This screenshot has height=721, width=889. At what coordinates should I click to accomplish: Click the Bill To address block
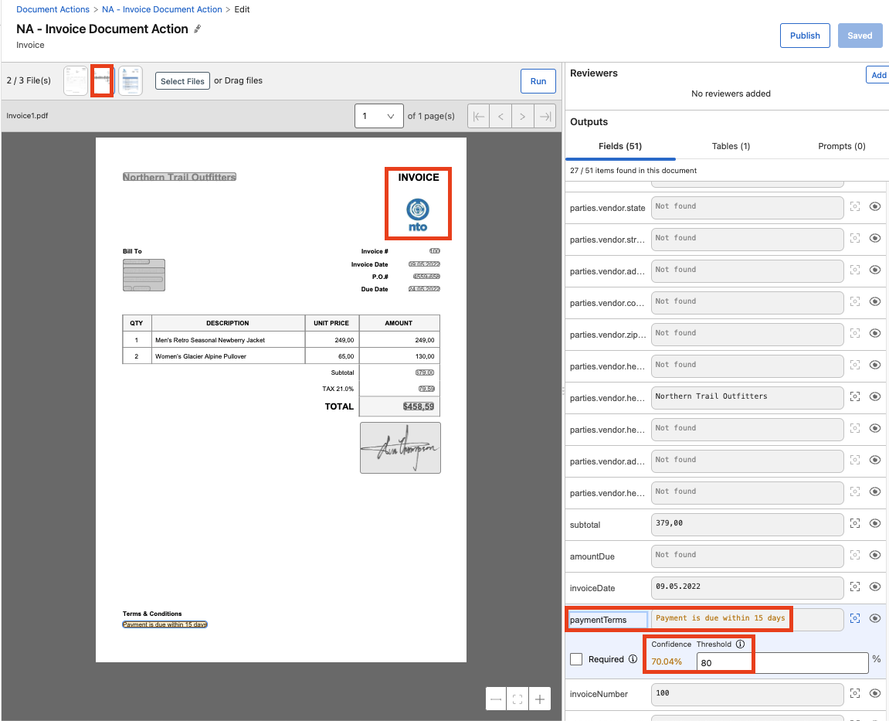(x=144, y=275)
